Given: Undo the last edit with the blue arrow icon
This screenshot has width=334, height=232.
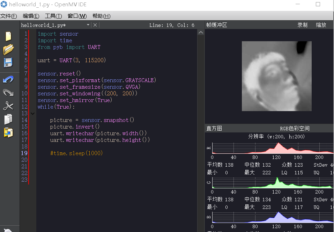Looking at the screenshot, I should pyautogui.click(x=8, y=79).
